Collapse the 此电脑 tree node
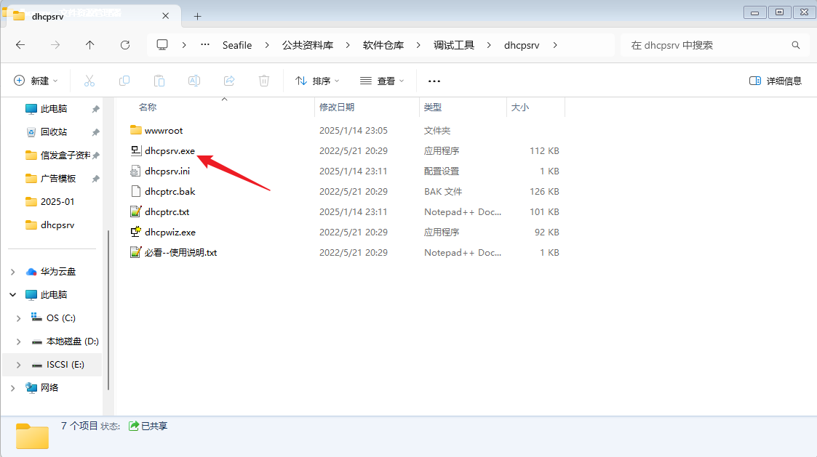The width and height of the screenshot is (817, 457). tap(12, 295)
